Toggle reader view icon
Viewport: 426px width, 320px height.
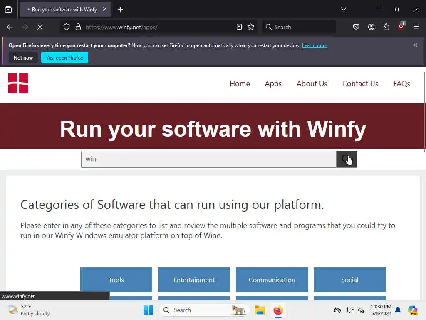239,27
